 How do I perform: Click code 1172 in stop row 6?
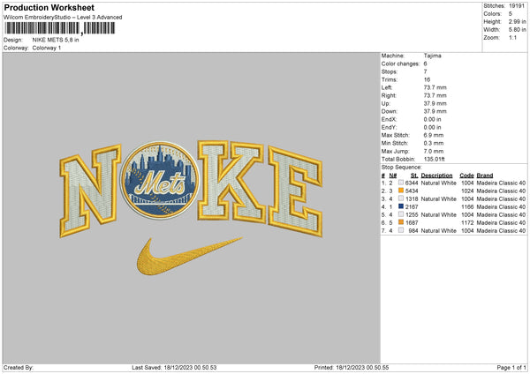(467, 223)
